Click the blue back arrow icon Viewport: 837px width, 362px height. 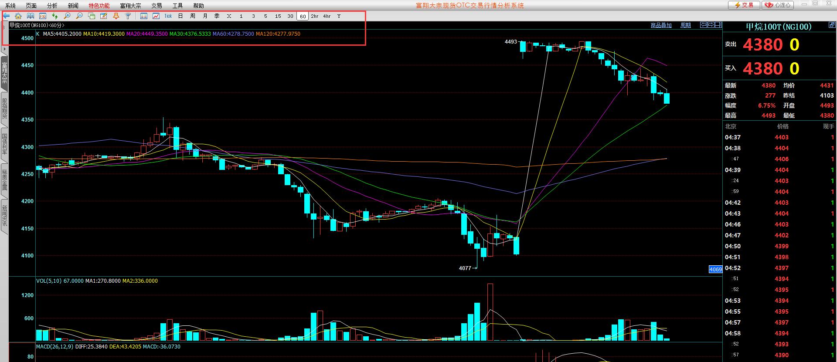click(7, 16)
